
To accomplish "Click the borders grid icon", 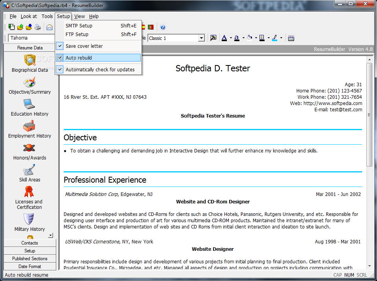I will pyautogui.click(x=262, y=38).
